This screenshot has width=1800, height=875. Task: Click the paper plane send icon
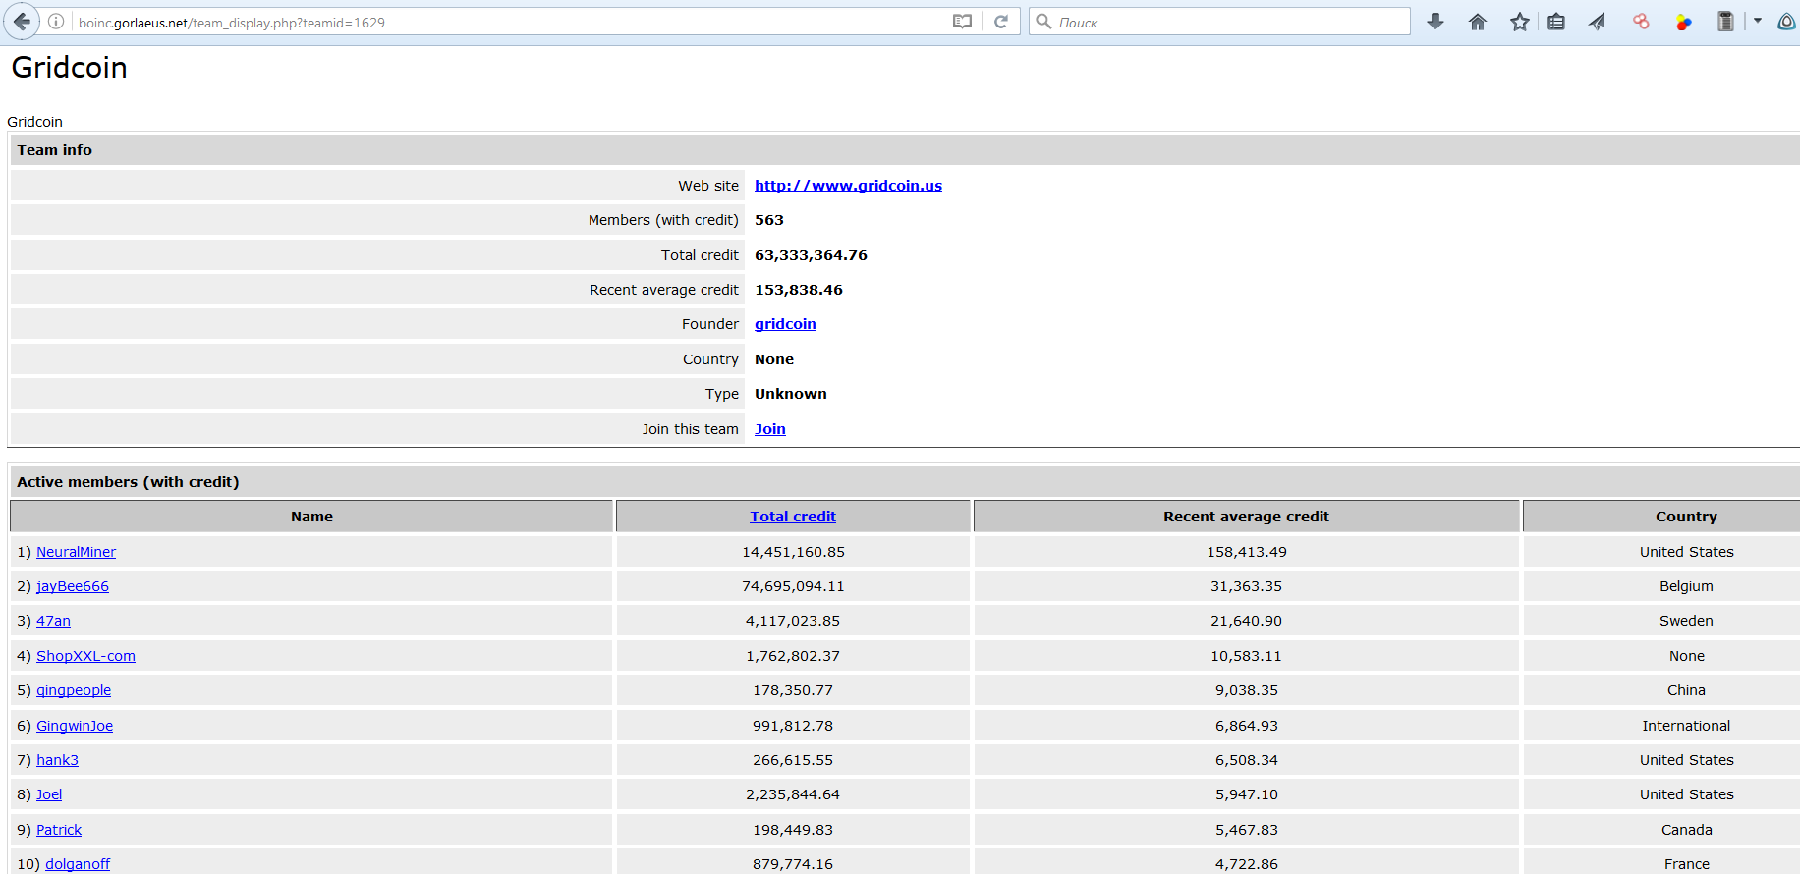[x=1598, y=22]
